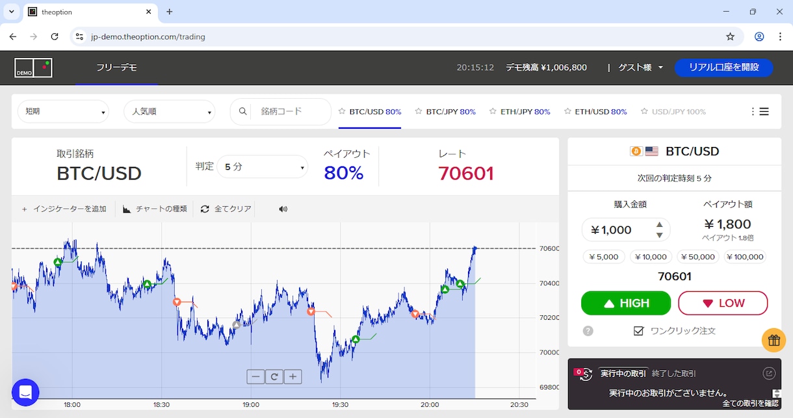Open チャートの種類 chart type menu
Screen dimensions: 793x418
point(155,209)
